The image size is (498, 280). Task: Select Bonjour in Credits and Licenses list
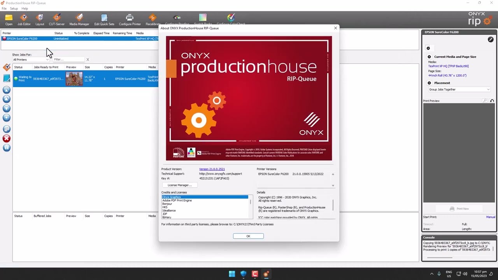click(167, 204)
